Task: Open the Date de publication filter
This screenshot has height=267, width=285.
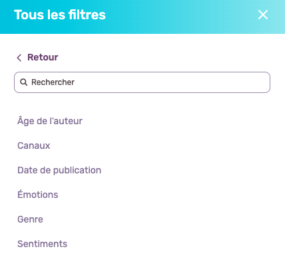Action: tap(59, 170)
